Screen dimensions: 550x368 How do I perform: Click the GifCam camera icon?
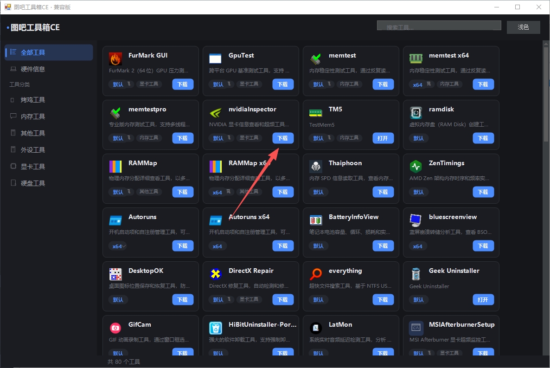pos(115,328)
